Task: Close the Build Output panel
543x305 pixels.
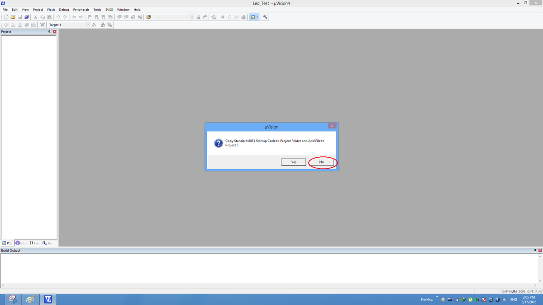Action: tap(540, 250)
